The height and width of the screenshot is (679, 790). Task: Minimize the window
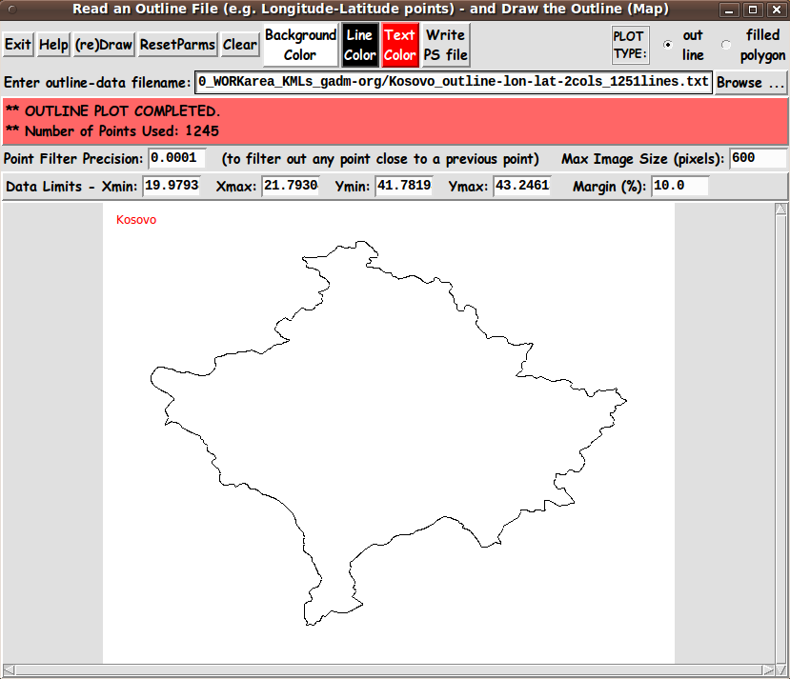(729, 10)
